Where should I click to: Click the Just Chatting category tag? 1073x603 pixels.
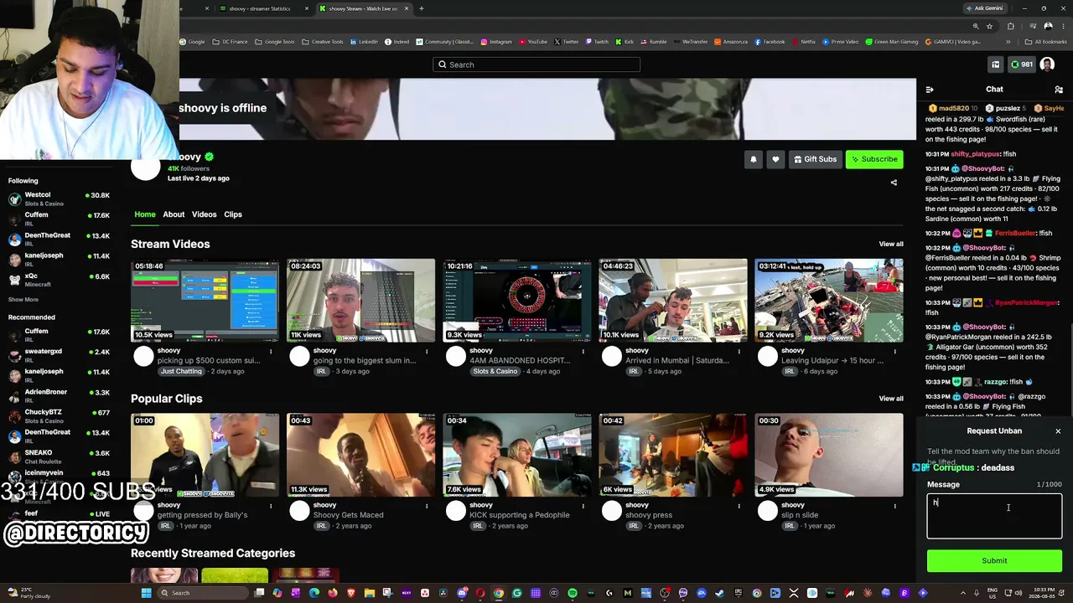coord(181,371)
